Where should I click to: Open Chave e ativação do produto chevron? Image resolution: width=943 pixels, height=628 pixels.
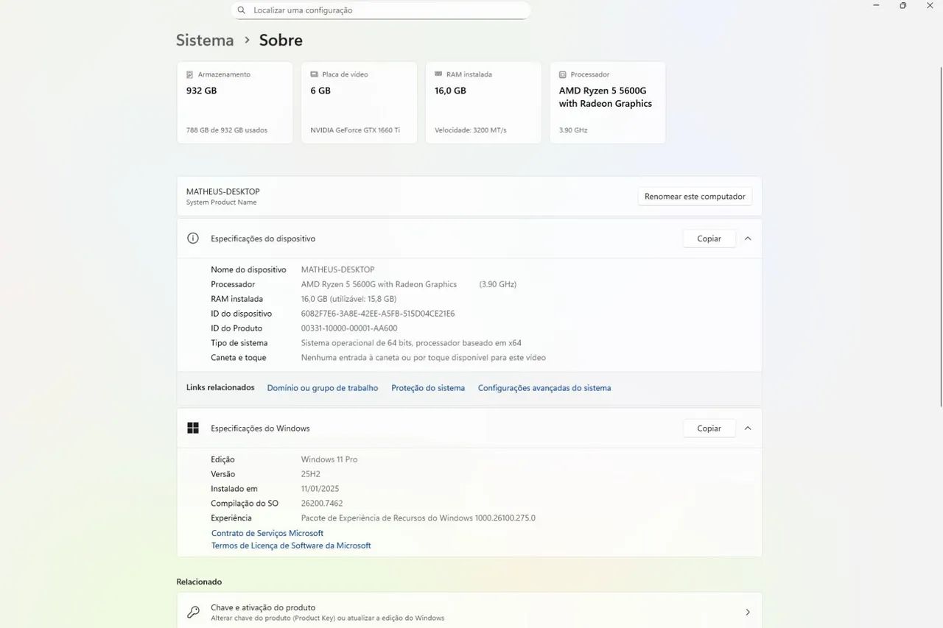point(748,613)
